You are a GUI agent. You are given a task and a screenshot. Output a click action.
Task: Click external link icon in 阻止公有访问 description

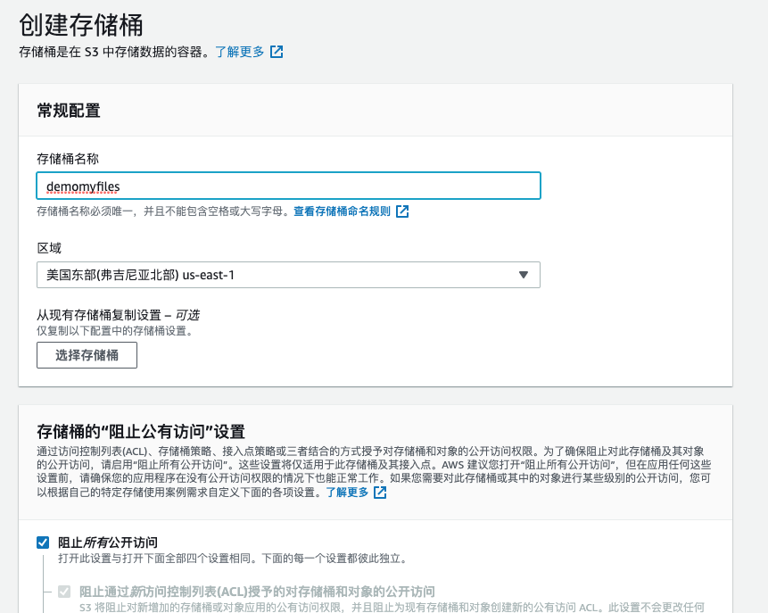380,492
